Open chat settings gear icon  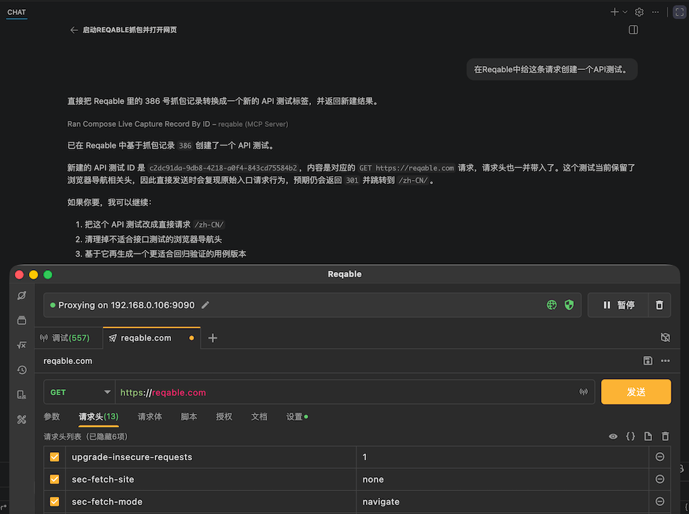coord(639,12)
